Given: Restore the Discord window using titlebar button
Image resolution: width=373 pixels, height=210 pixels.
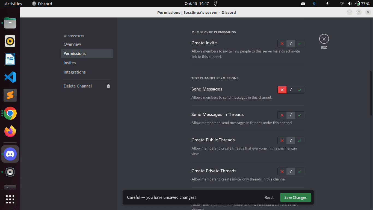Looking at the screenshot, I should tap(359, 12).
